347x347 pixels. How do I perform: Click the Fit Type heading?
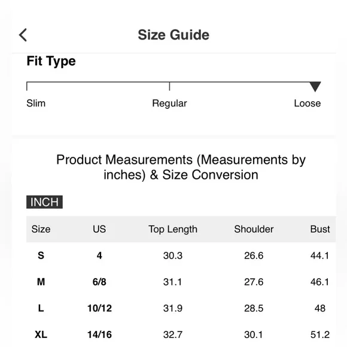coord(51,61)
